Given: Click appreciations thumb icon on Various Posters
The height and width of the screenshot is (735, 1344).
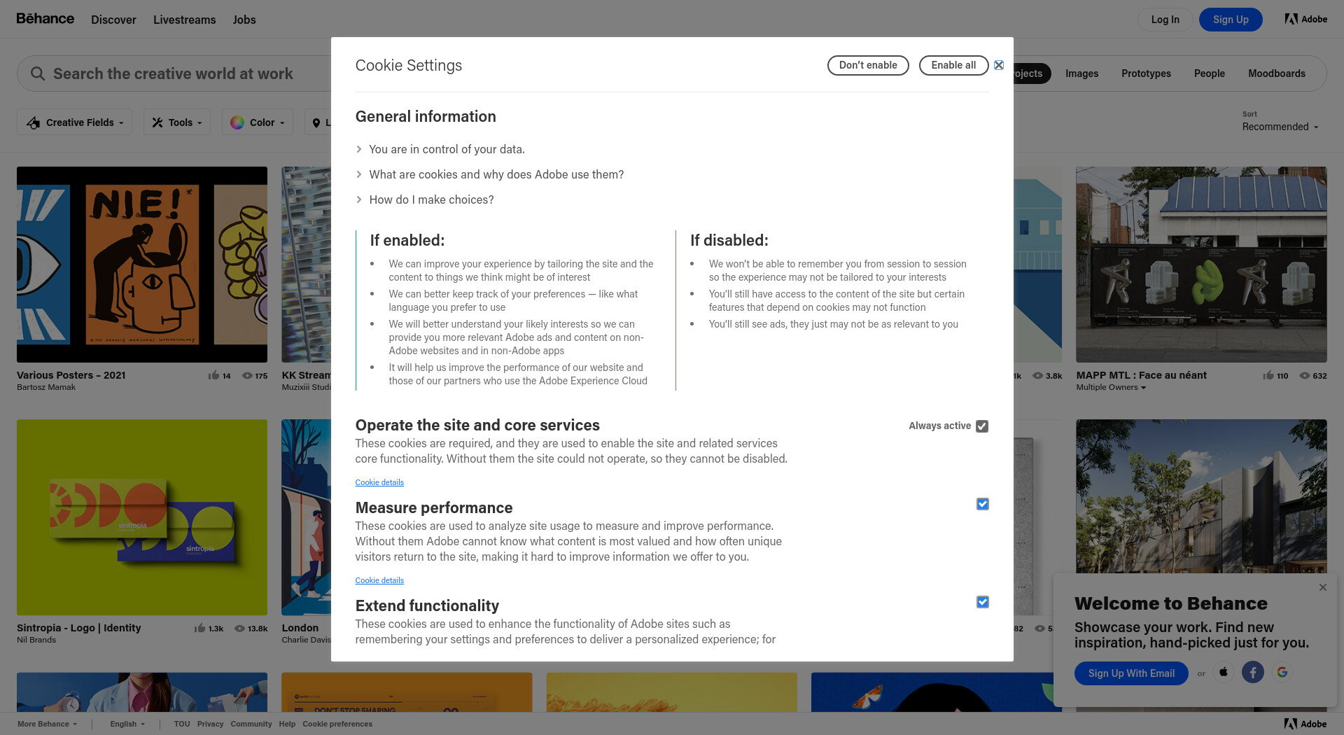Looking at the screenshot, I should point(213,375).
